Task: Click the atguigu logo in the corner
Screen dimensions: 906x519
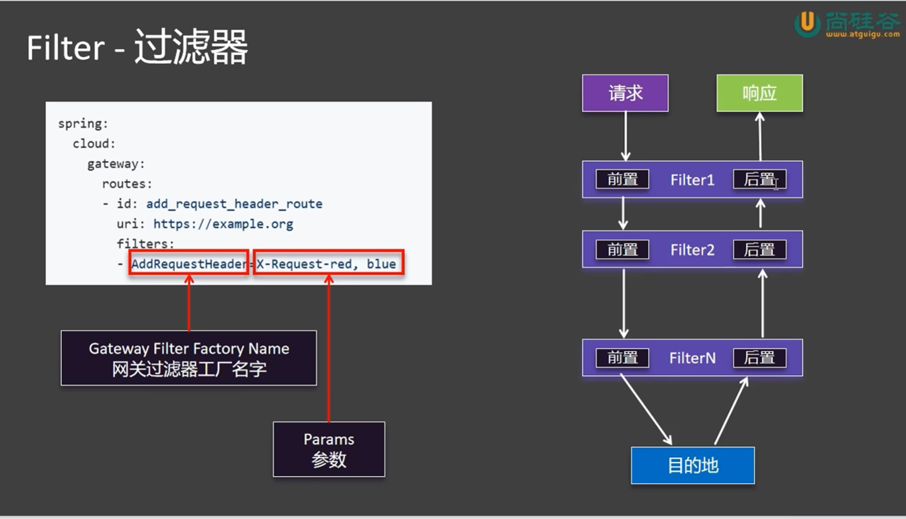Action: pyautogui.click(x=847, y=24)
